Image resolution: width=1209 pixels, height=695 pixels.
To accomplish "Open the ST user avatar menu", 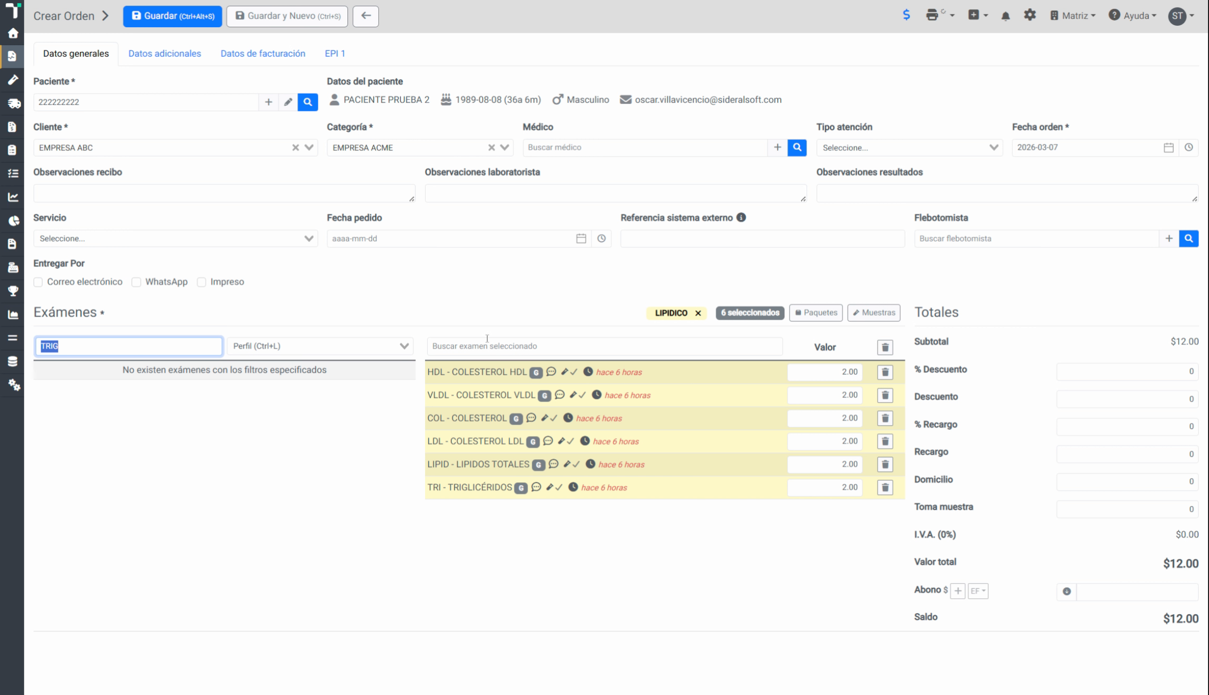I will pyautogui.click(x=1181, y=16).
